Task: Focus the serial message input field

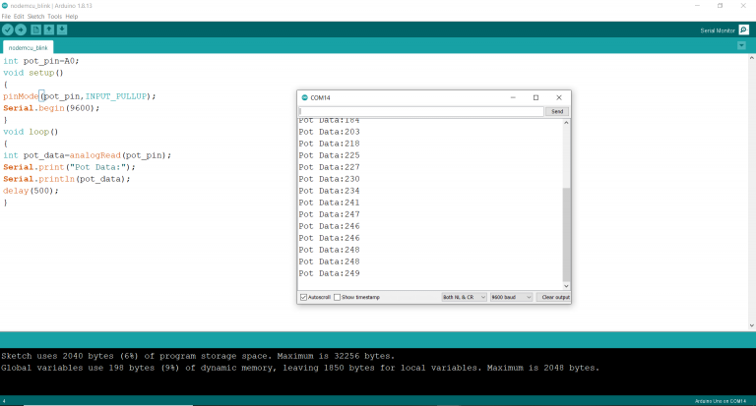Action: point(420,112)
